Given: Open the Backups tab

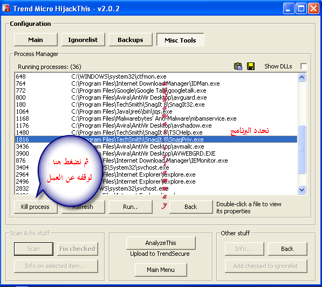Looking at the screenshot, I should pos(131,39).
